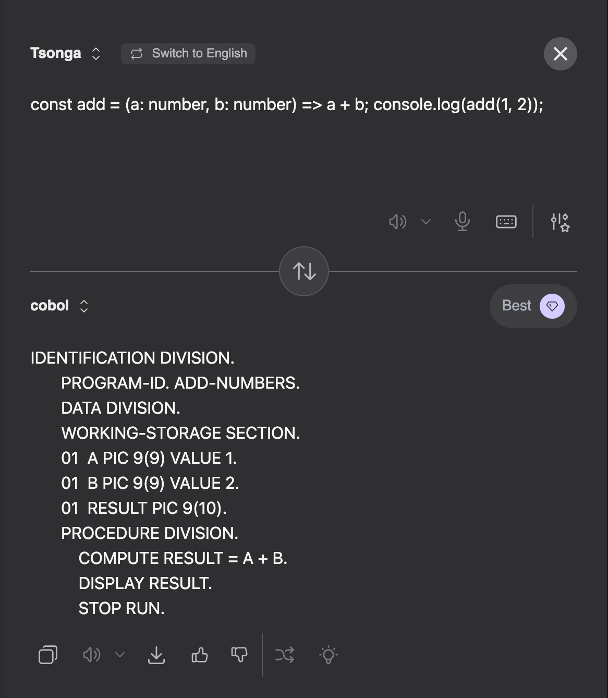The height and width of the screenshot is (698, 608).
Task: Open translation settings sliders icon
Action: tap(560, 222)
